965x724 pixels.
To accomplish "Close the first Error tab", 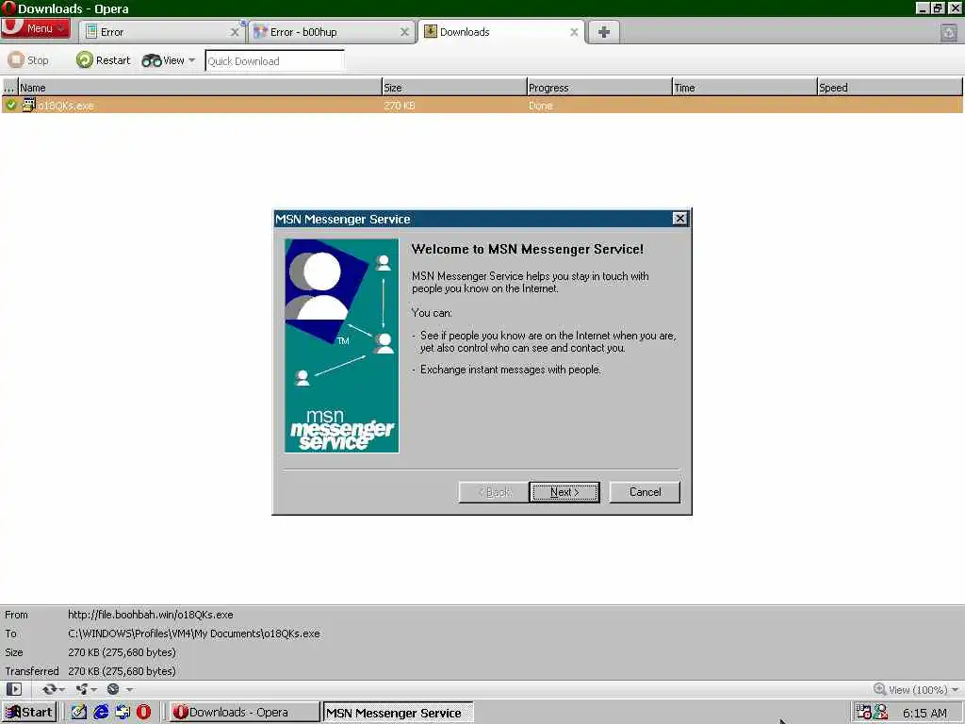I will coord(235,32).
